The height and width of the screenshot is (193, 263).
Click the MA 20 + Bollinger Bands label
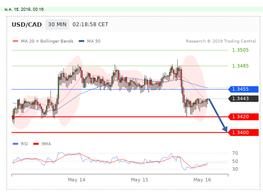pos(47,41)
